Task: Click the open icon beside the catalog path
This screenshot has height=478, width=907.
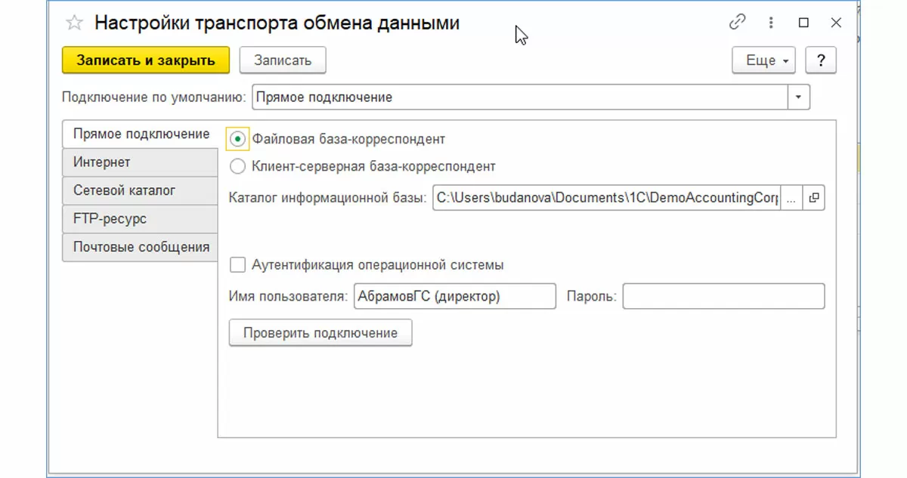Action: [814, 198]
